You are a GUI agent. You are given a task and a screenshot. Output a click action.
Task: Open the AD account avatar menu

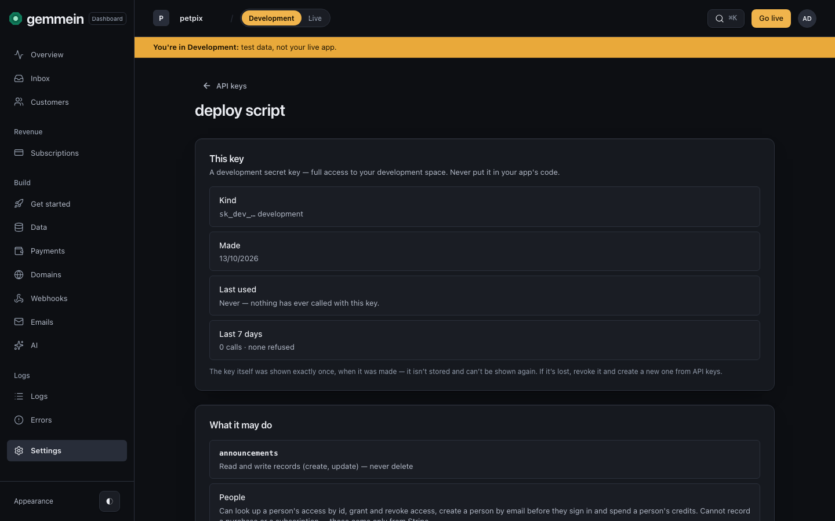click(x=807, y=19)
